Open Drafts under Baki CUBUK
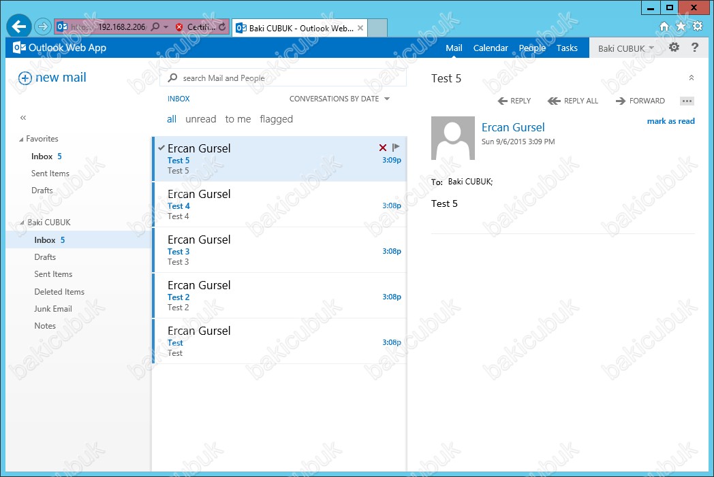 point(45,257)
